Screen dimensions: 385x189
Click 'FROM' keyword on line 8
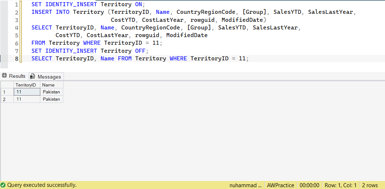125,59
